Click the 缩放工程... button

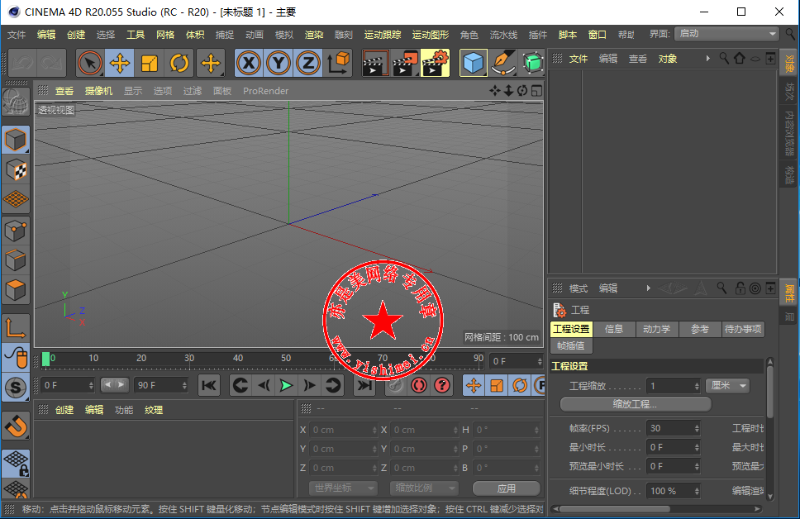click(636, 404)
